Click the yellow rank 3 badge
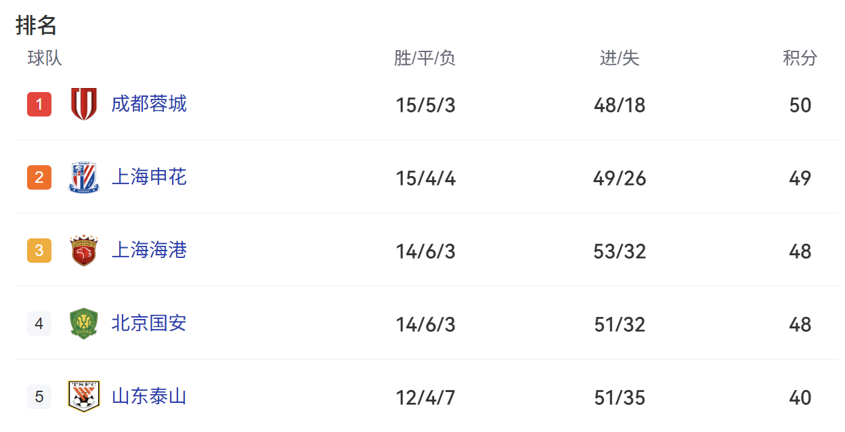Screen dimensions: 845x432 tap(39, 250)
